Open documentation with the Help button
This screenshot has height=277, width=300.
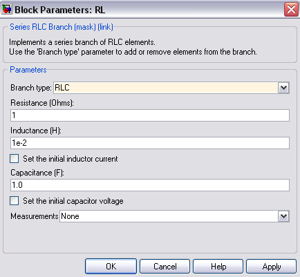click(x=218, y=267)
